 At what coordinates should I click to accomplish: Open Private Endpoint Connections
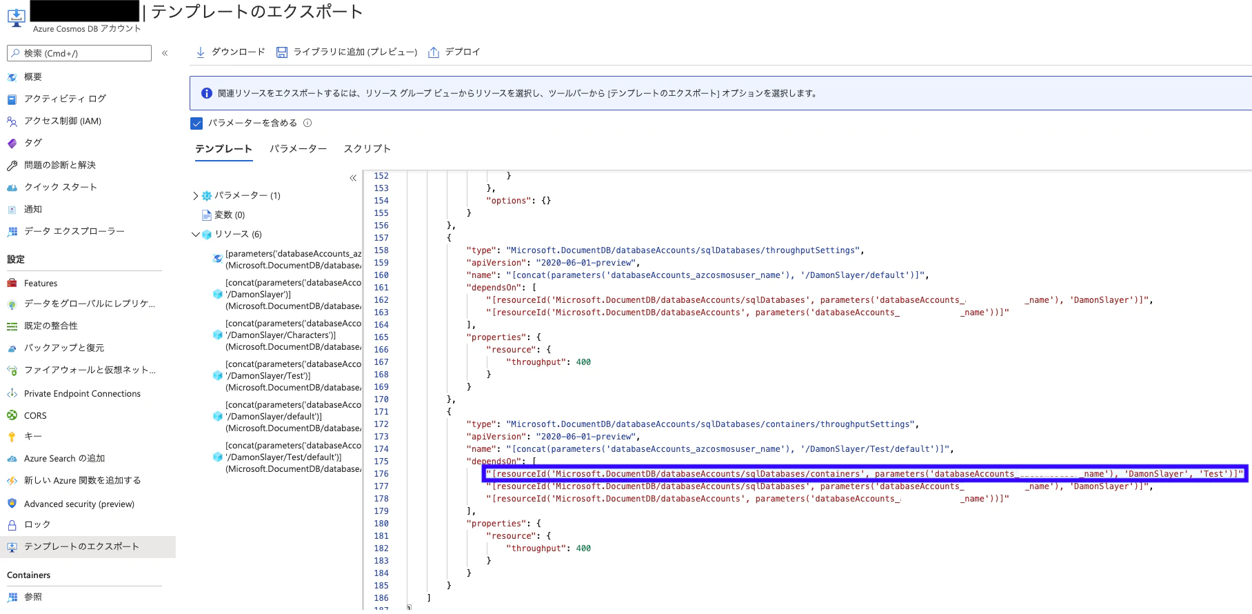pyautogui.click(x=82, y=394)
